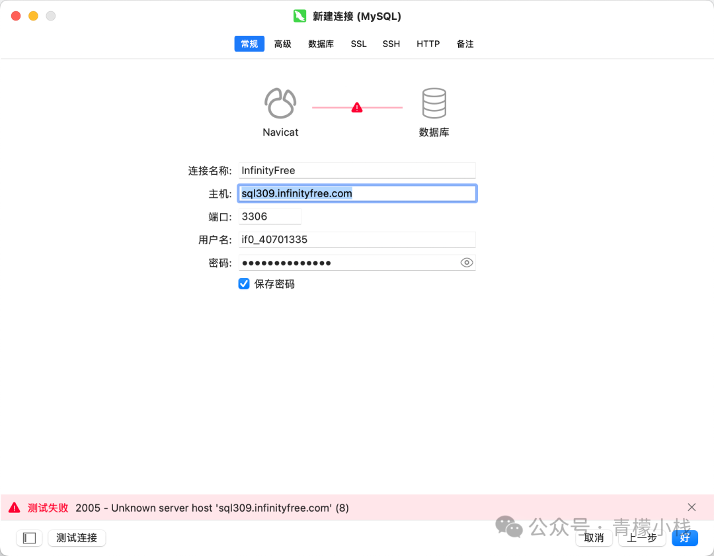Click the warning icon beside 测试失败 message
Screen dimensions: 714x556
(x=14, y=507)
